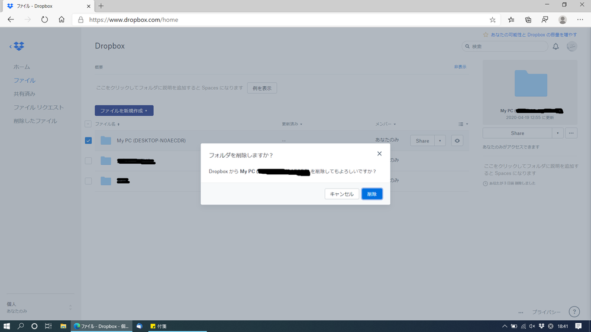Open the list view options dropdown

tap(463, 124)
